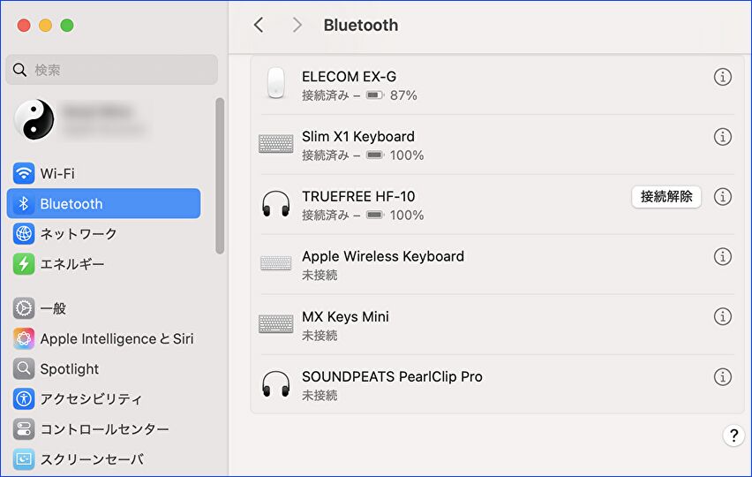Select Wi-Fi in the sidebar
Viewport: 752px width, 477px height.
57,173
